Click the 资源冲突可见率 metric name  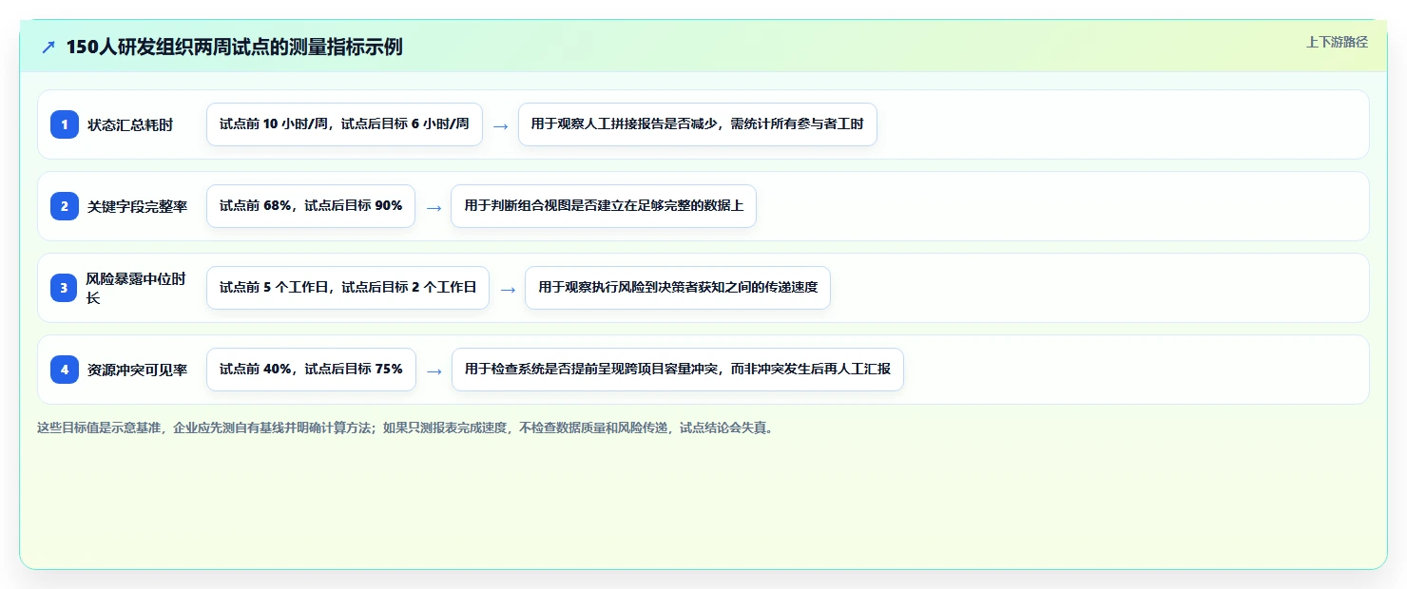click(137, 370)
